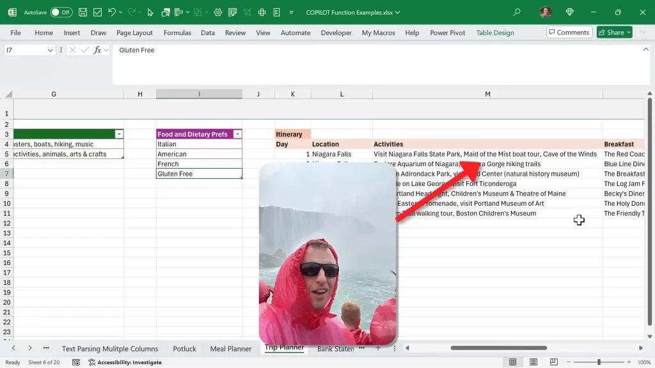Click the Comments button
655x368 pixels.
pos(569,33)
